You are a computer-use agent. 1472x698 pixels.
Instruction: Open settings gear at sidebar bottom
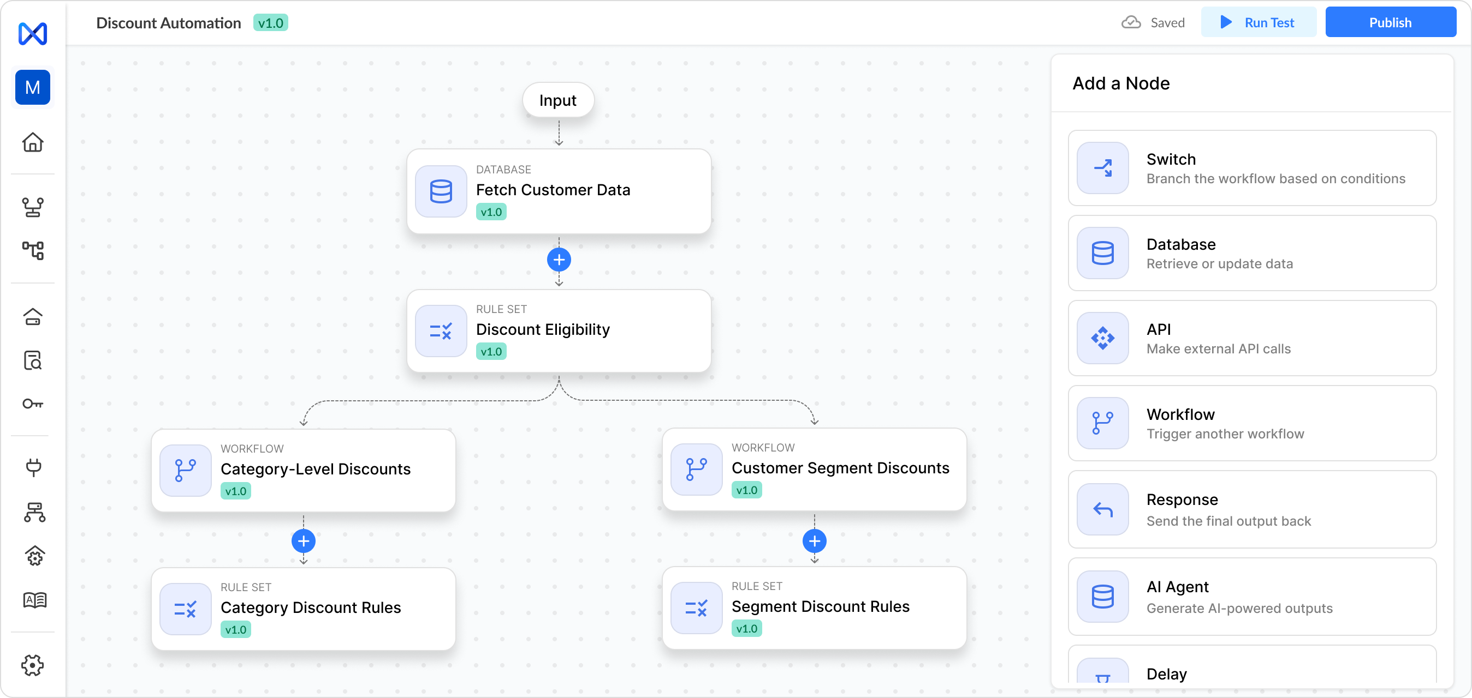[x=33, y=665]
